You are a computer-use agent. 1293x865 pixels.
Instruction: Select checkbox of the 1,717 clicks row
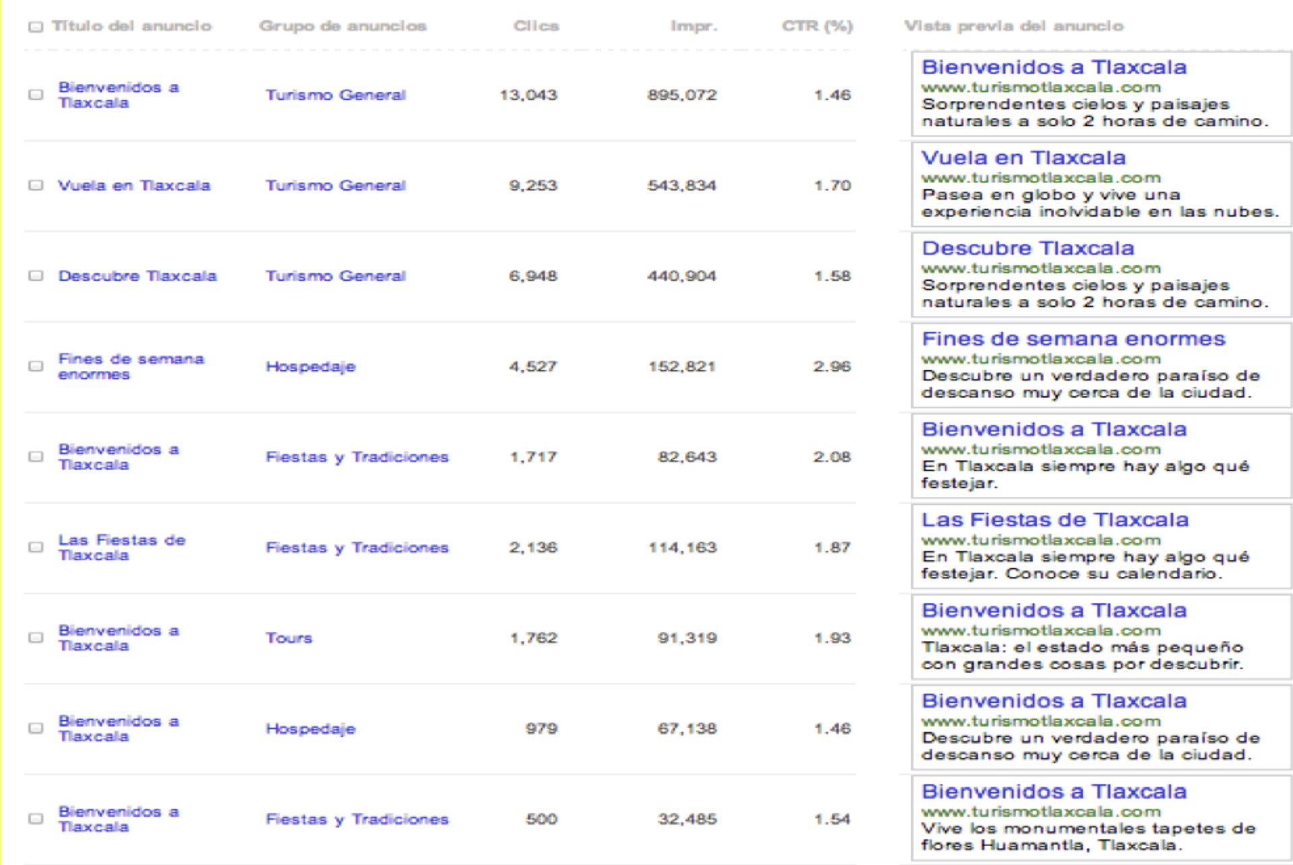tap(36, 456)
